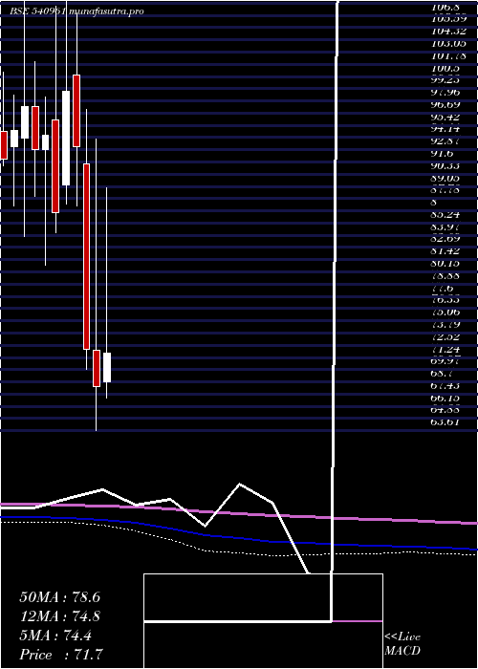Click the 73.79 price axis label
Screen dimensions: 478x669
point(446,325)
